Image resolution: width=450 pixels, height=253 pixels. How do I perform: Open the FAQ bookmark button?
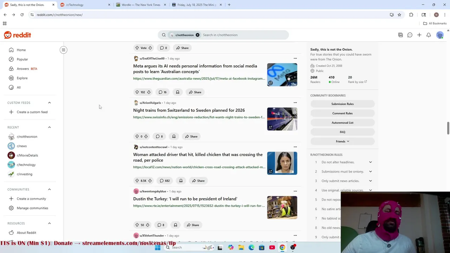[x=342, y=132]
